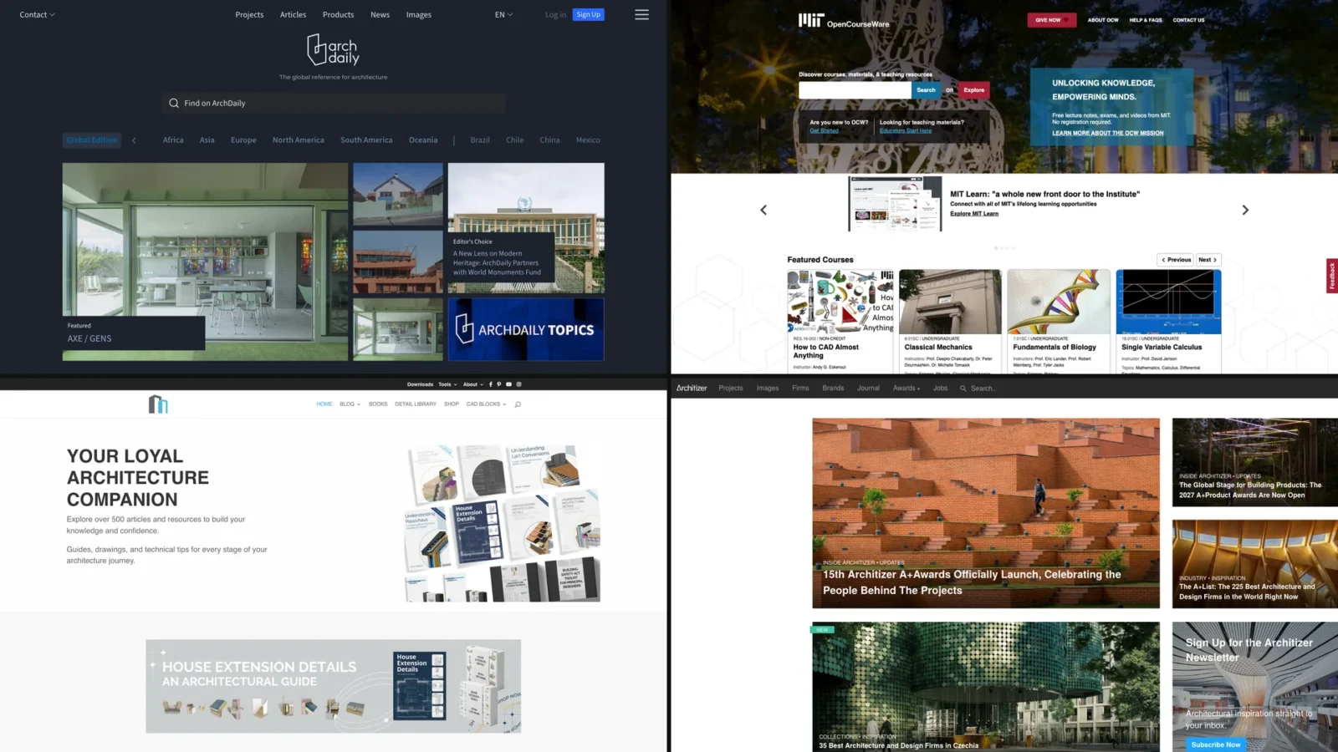Open the ArchDaily hamburger menu icon
Image resolution: width=1338 pixels, height=752 pixels.
click(641, 14)
